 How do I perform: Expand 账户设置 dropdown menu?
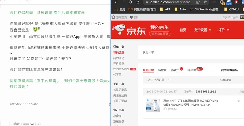click(x=203, y=30)
